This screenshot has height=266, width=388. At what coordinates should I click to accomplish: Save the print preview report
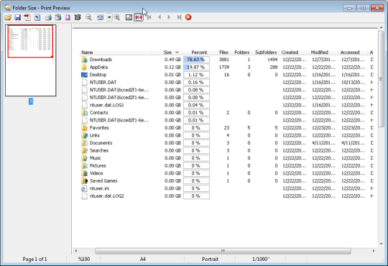[x=17, y=17]
